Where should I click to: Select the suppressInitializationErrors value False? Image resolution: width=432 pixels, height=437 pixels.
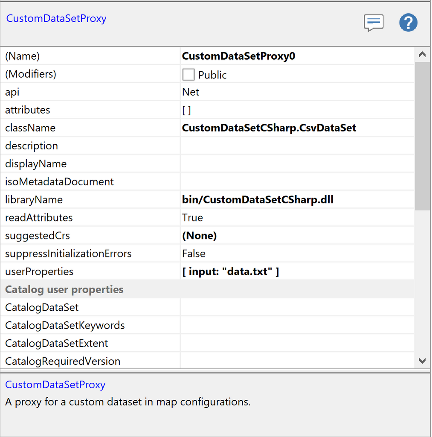coord(194,253)
